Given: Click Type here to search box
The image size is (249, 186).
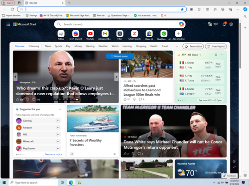Looking at the screenshot, I should pos(33,183).
